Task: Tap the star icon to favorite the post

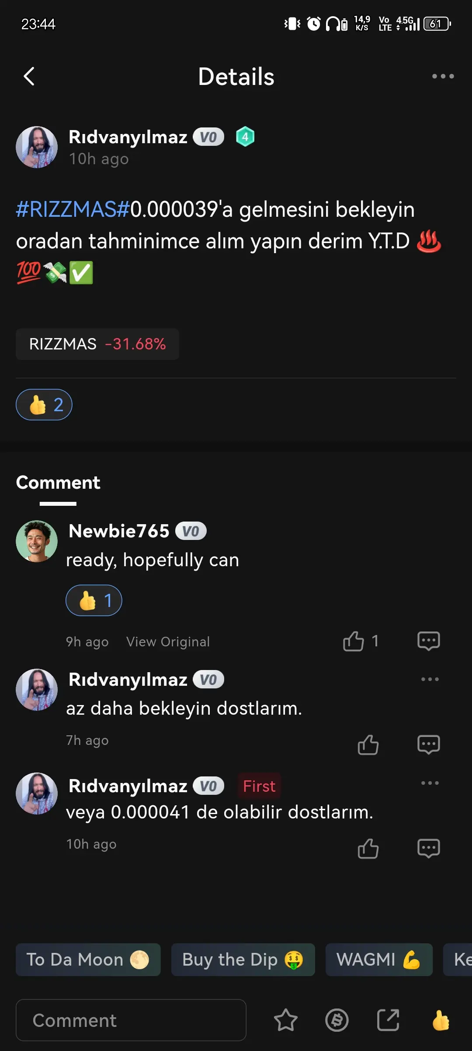Action: coord(285,1020)
